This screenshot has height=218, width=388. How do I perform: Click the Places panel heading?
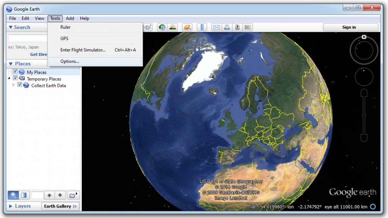click(23, 63)
